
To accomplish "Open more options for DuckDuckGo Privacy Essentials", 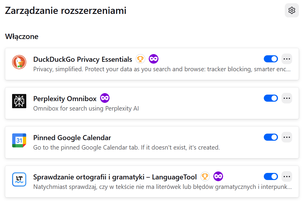I will pyautogui.click(x=287, y=59).
